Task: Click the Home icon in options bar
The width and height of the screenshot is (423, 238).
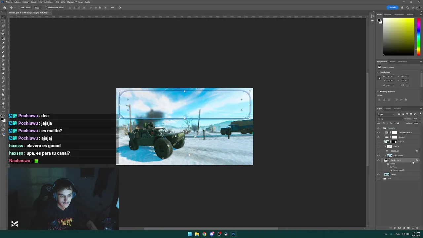Action: point(4,8)
